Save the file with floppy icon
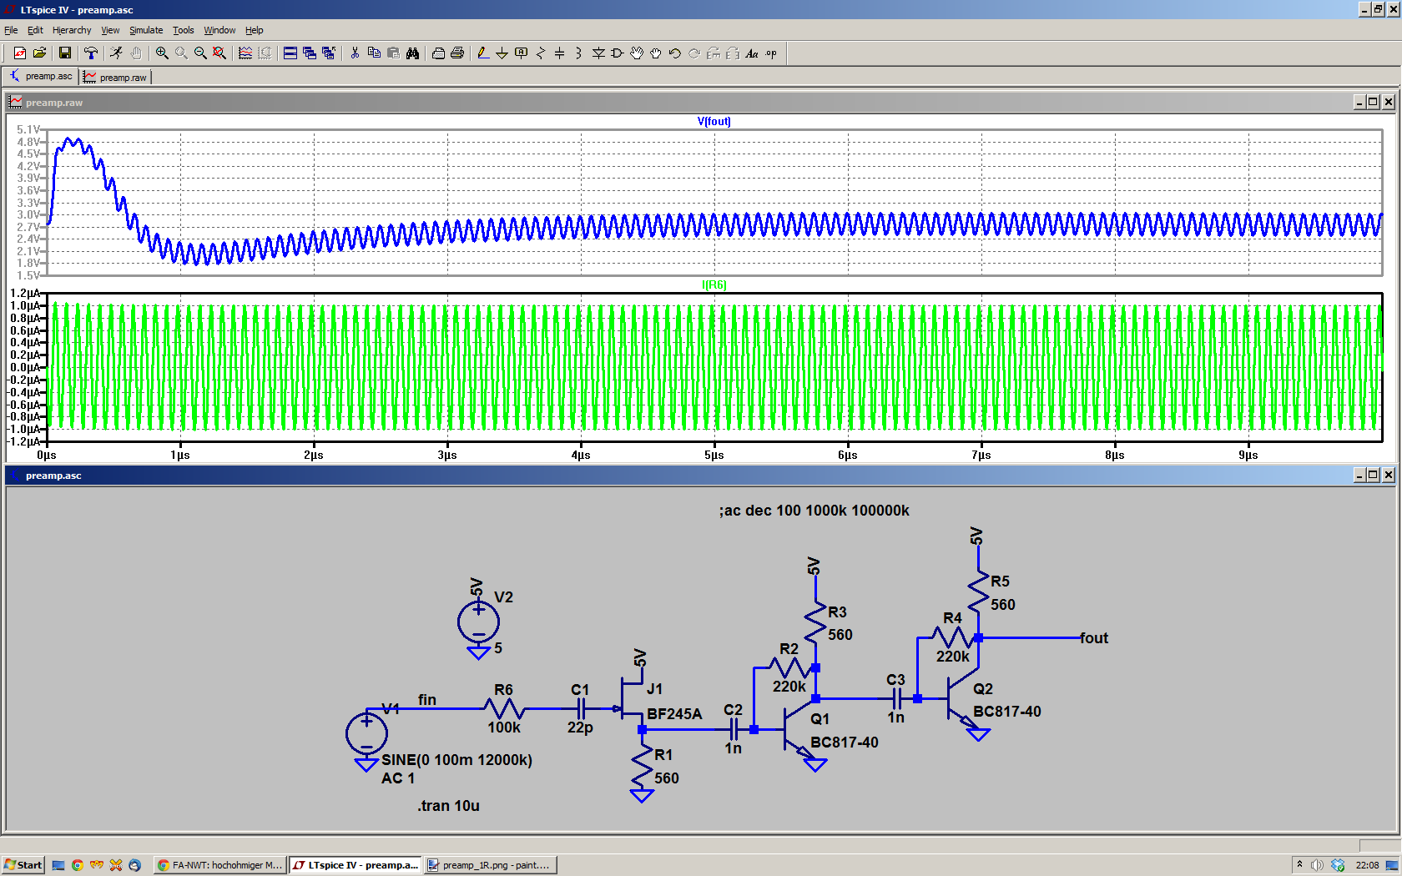The width and height of the screenshot is (1402, 876). pyautogui.click(x=64, y=53)
